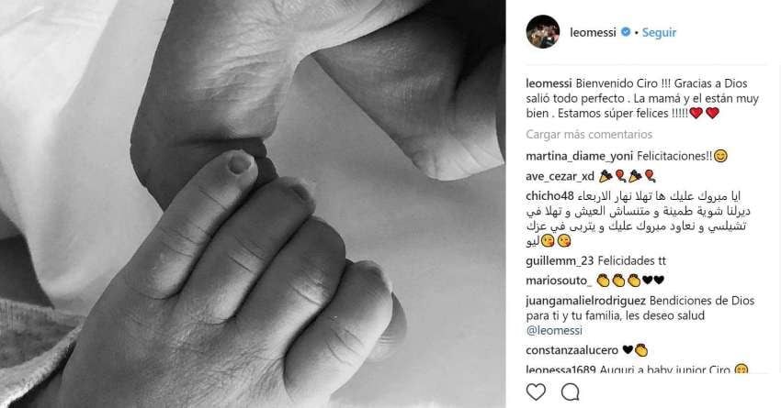This screenshot has width=781, height=408.
Task: Open the comment speech bubble icon
Action: coord(571,392)
